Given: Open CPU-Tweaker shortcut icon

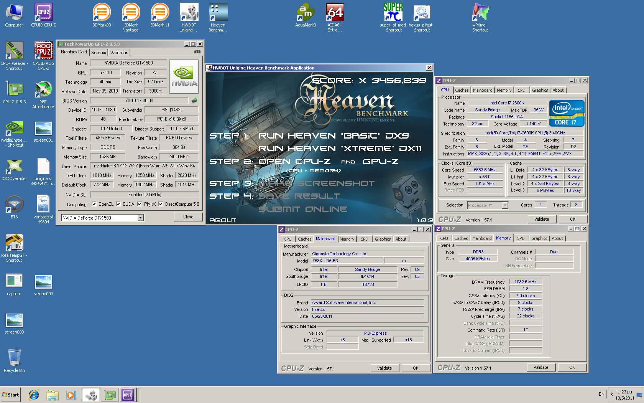Looking at the screenshot, I should click(x=14, y=56).
